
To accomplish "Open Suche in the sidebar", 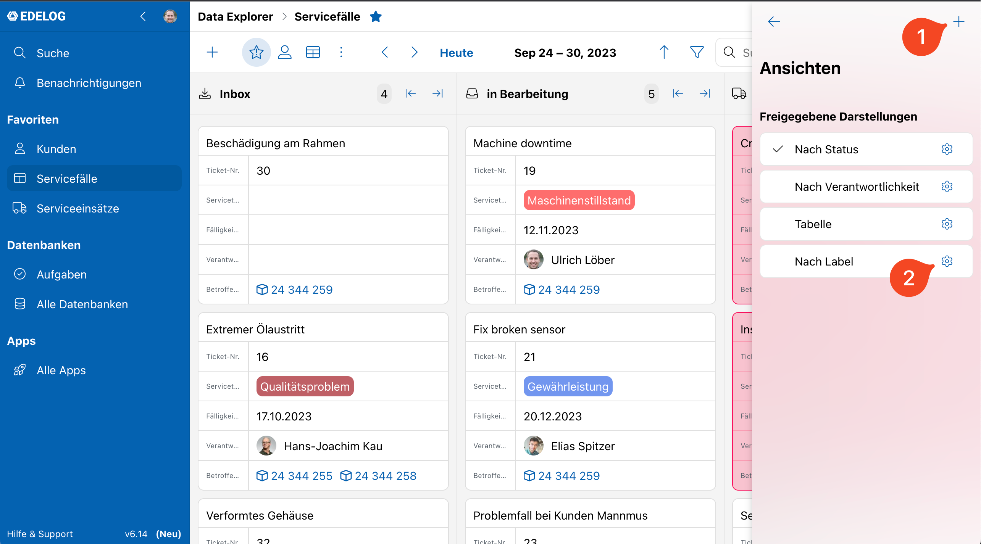I will coord(53,53).
